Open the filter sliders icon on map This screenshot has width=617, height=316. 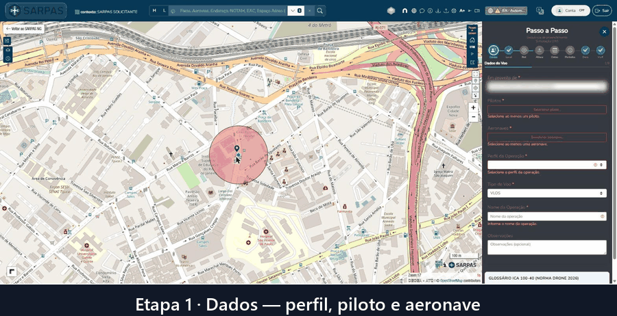pyautogui.click(x=7, y=41)
